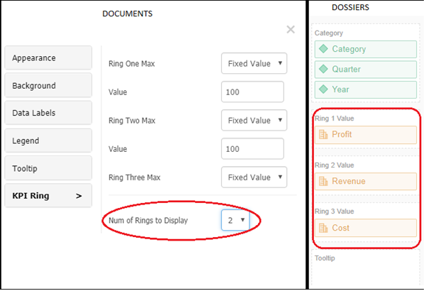The width and height of the screenshot is (426, 291).
Task: Click the Revenue metric icon
Action: tap(323, 181)
